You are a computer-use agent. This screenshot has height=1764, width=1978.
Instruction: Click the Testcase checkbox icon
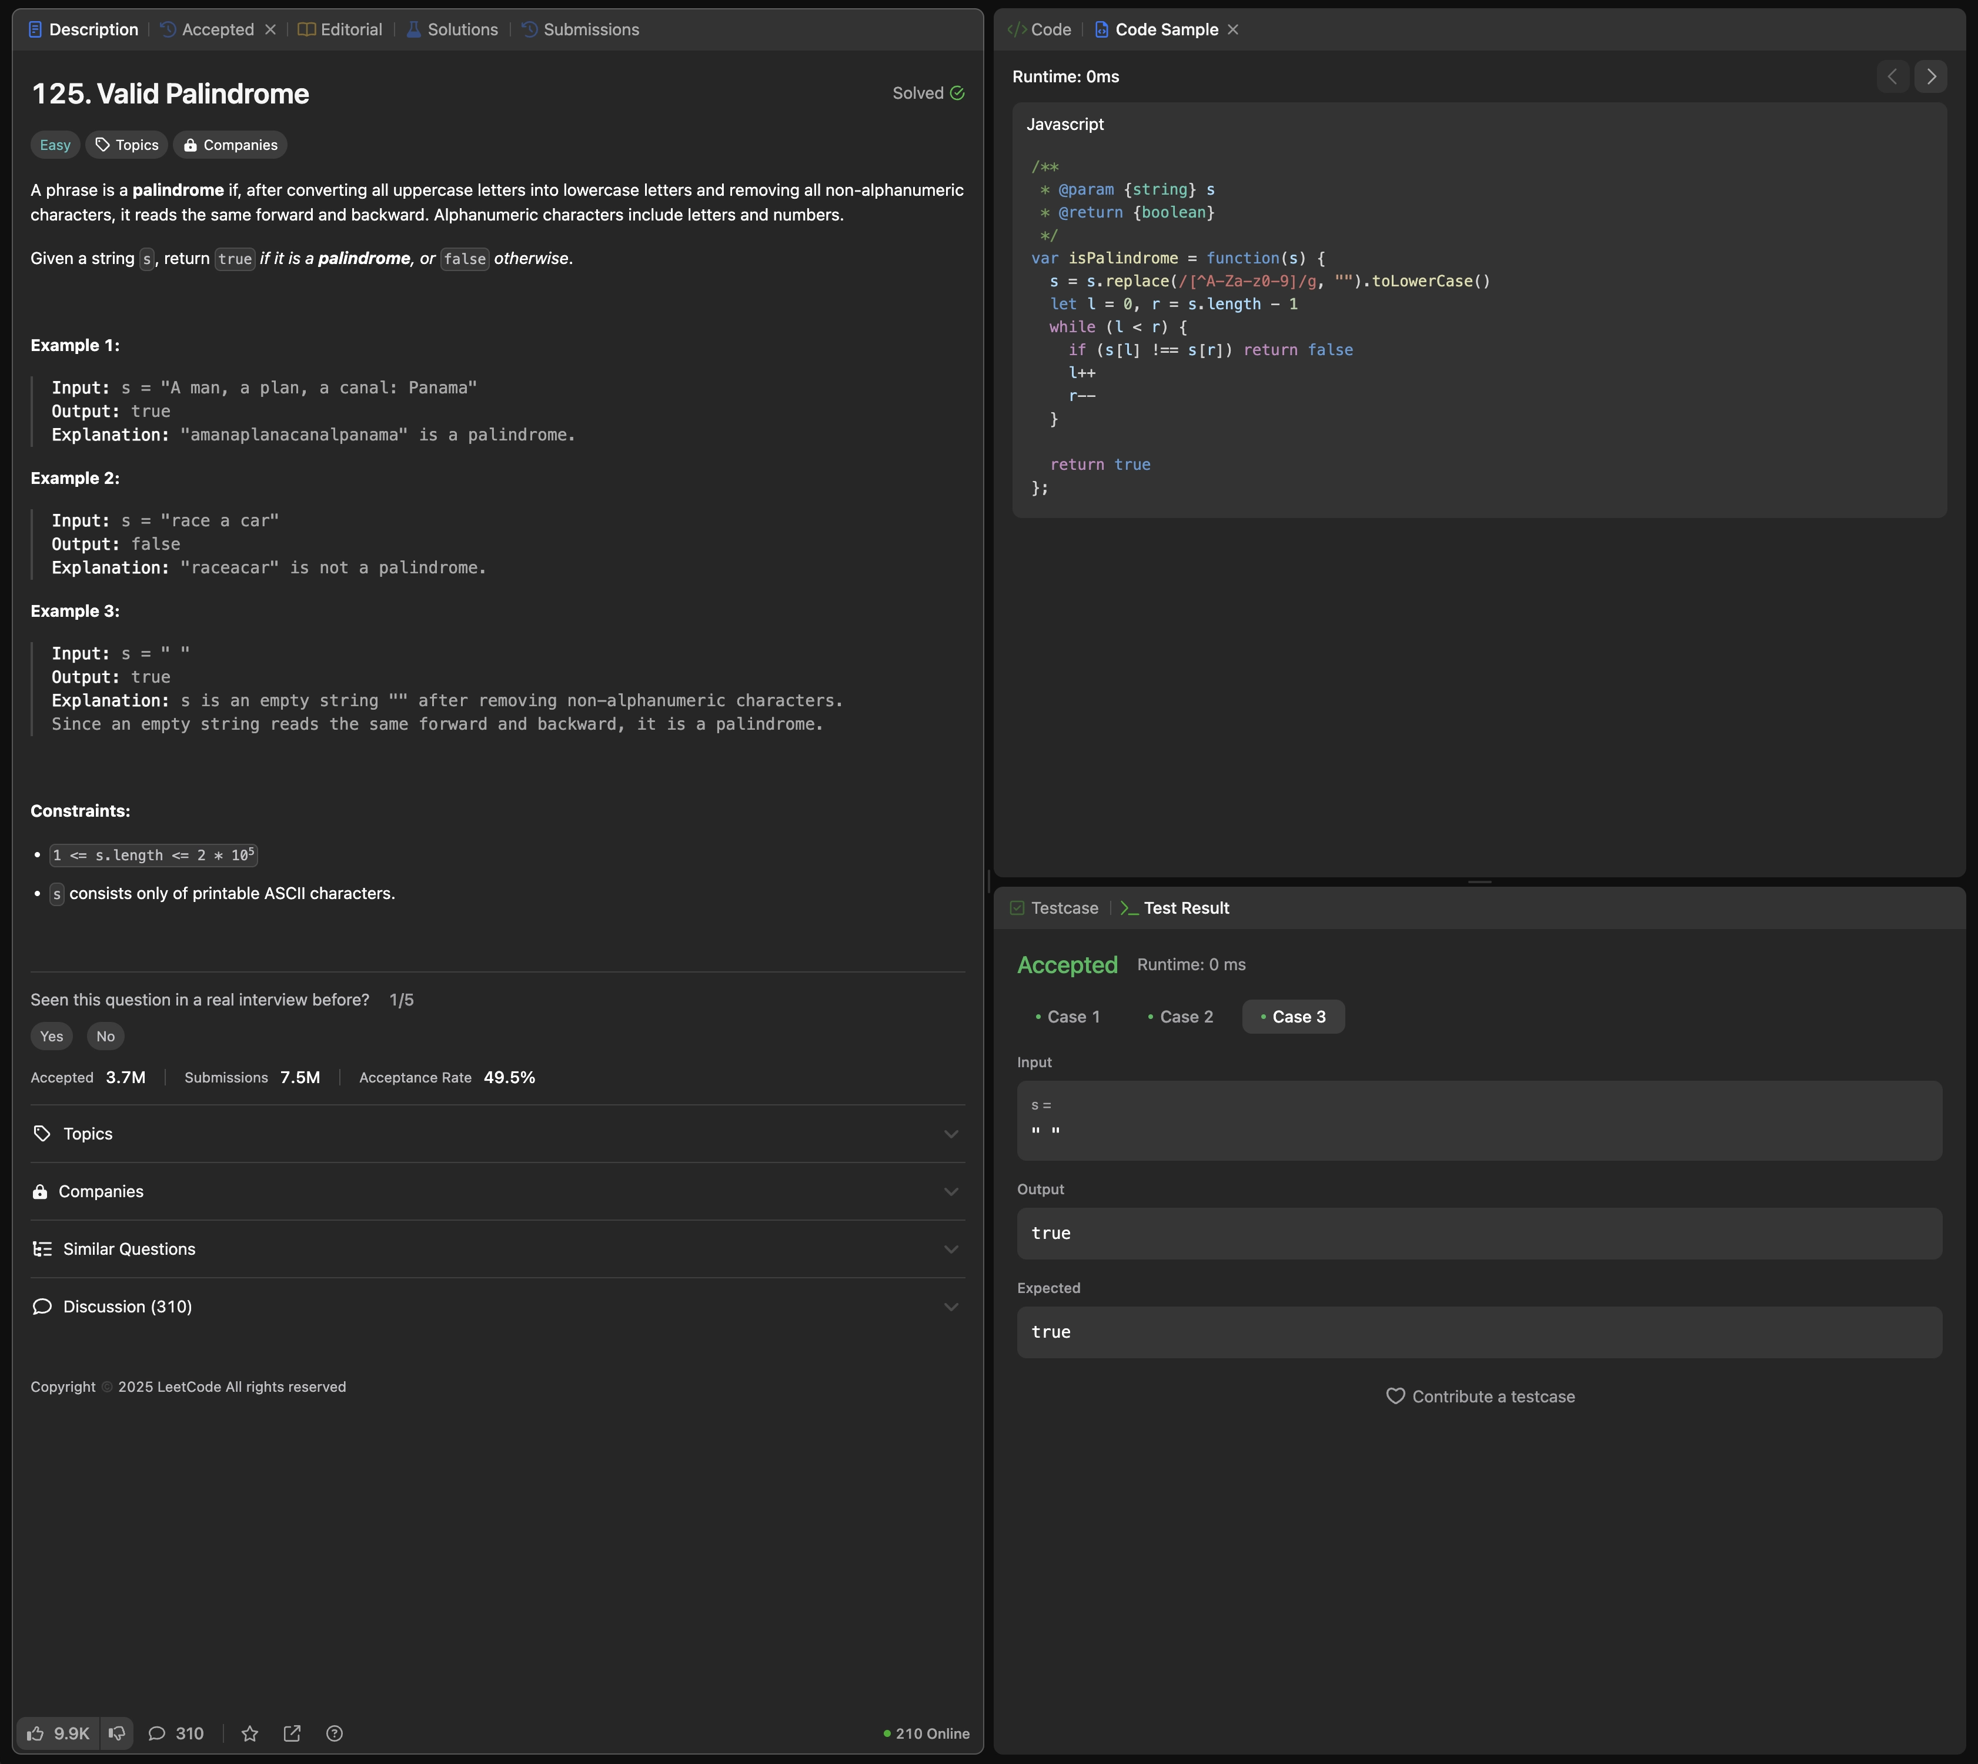click(x=1017, y=908)
